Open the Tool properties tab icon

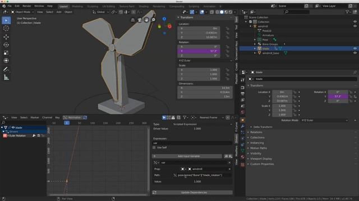point(243,80)
